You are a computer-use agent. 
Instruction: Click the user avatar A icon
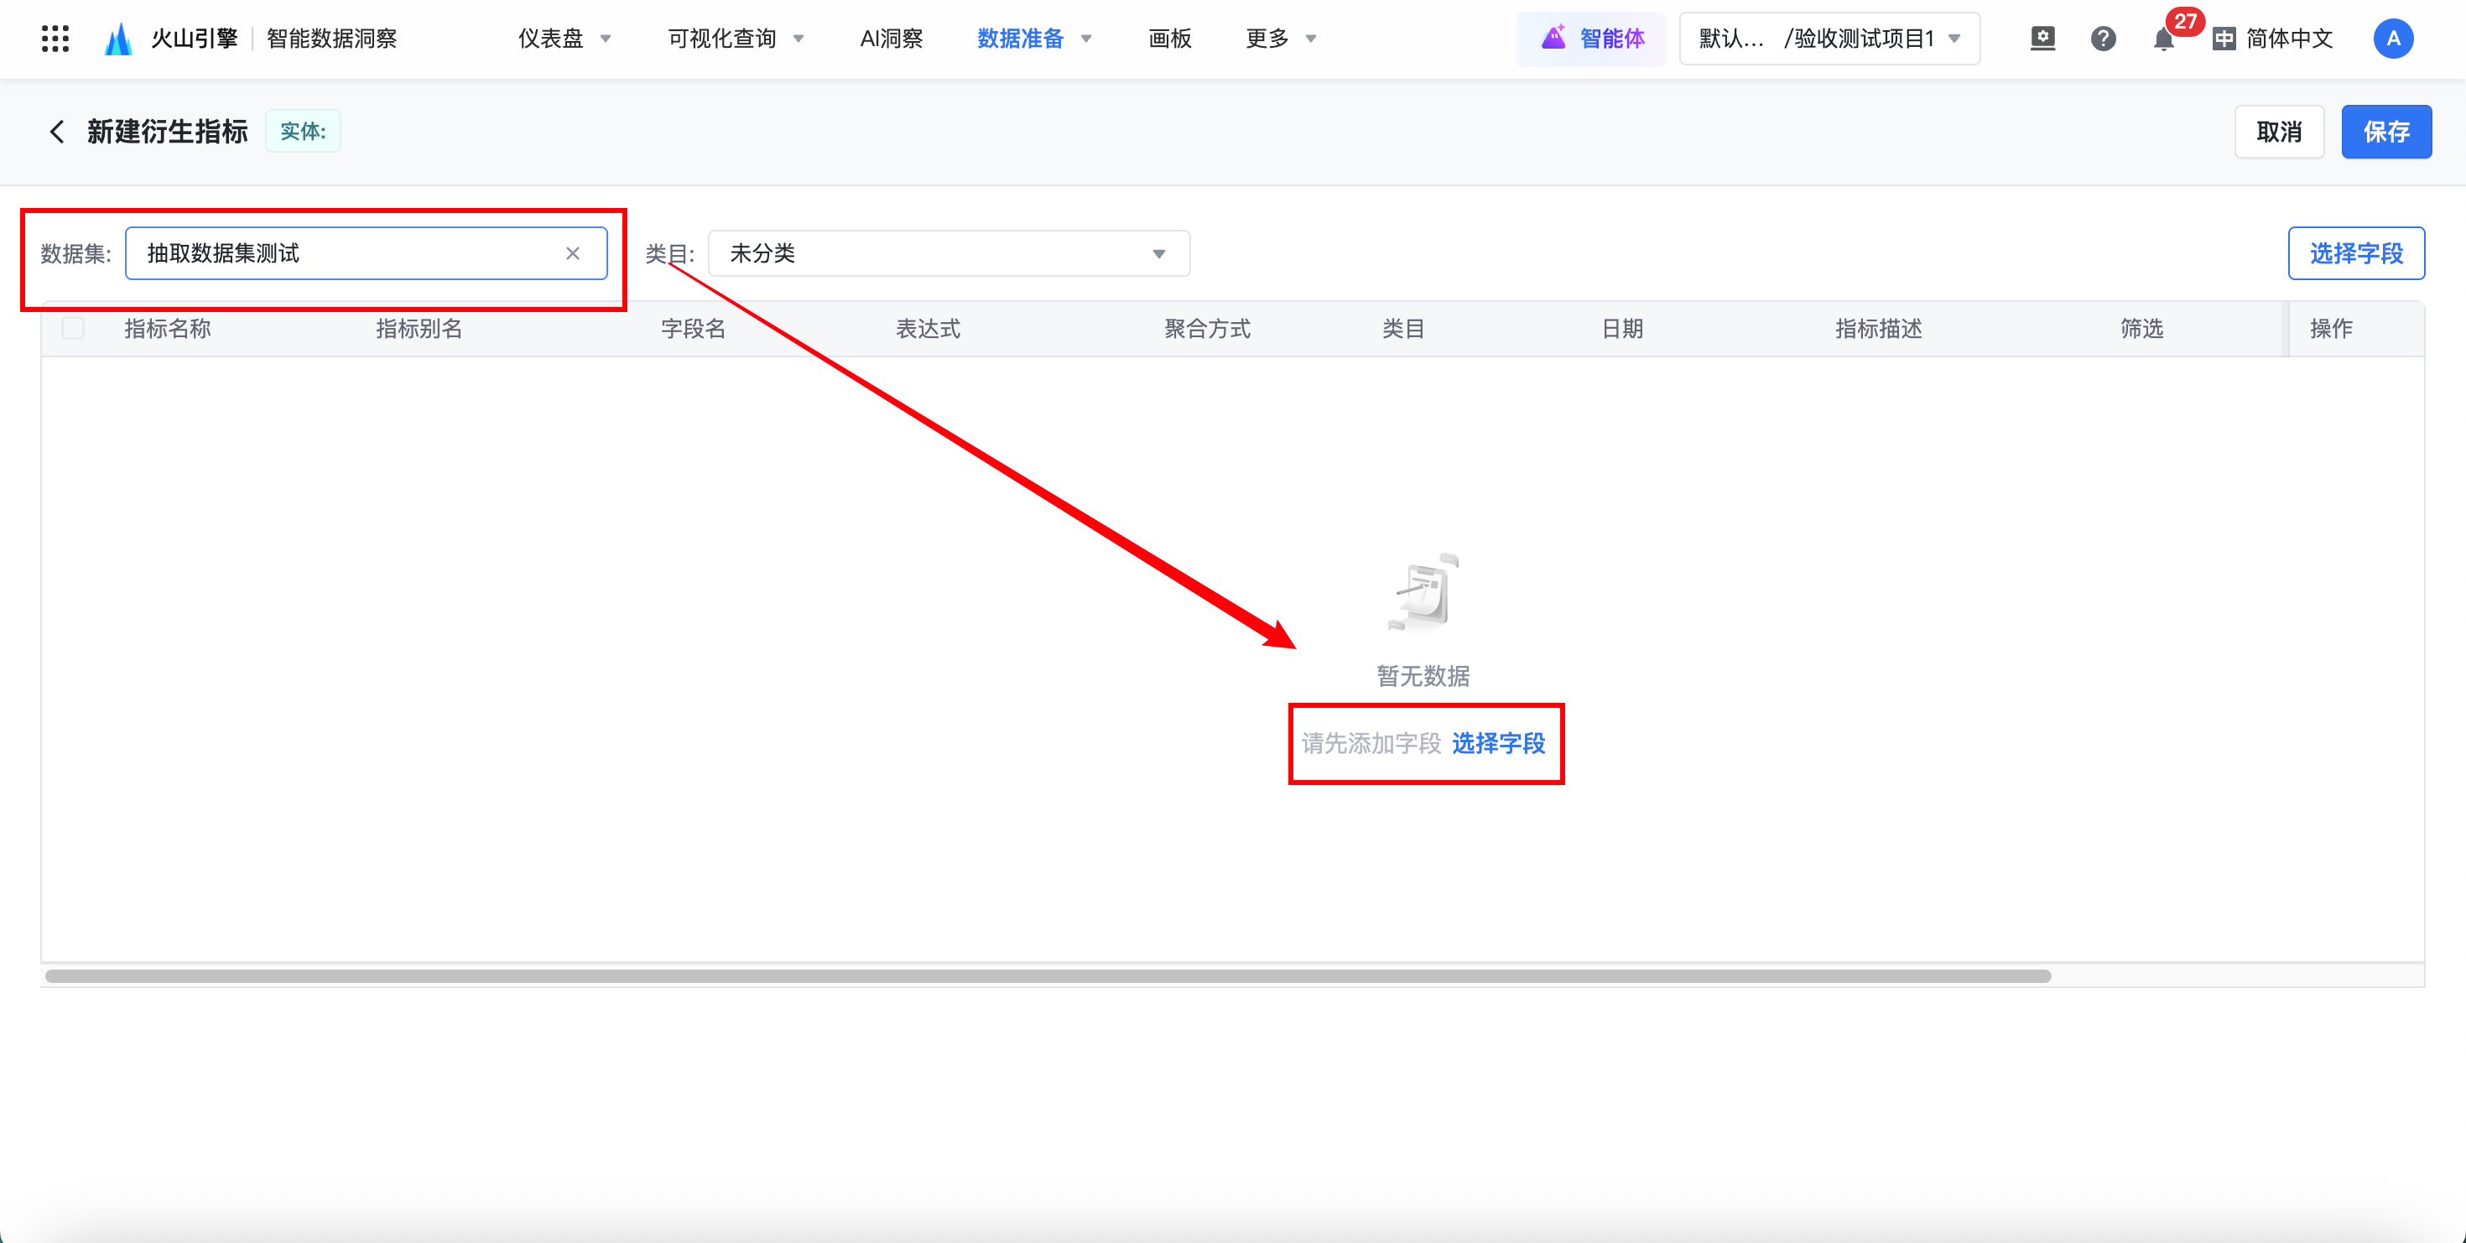click(2392, 39)
